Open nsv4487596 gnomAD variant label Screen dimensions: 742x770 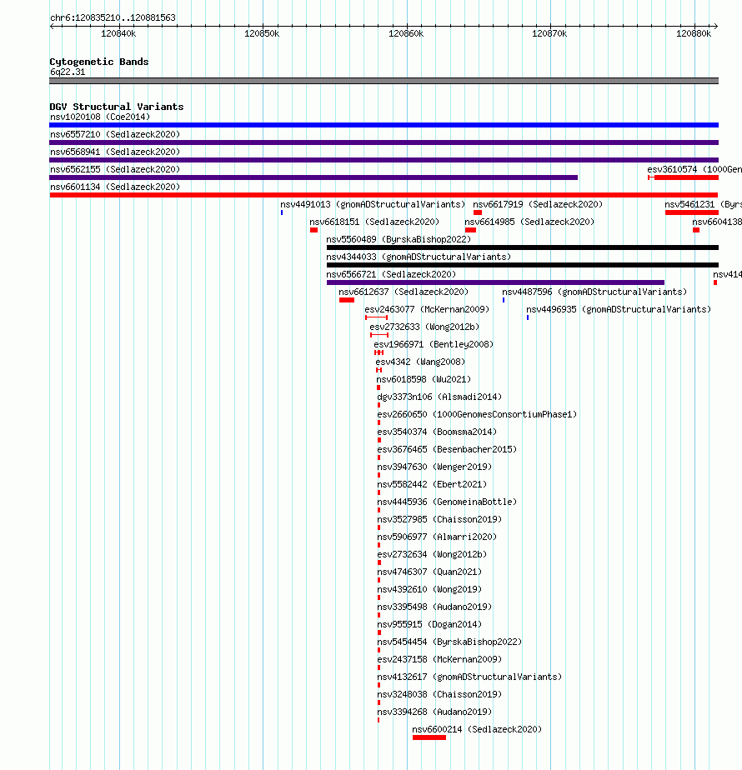(x=594, y=292)
